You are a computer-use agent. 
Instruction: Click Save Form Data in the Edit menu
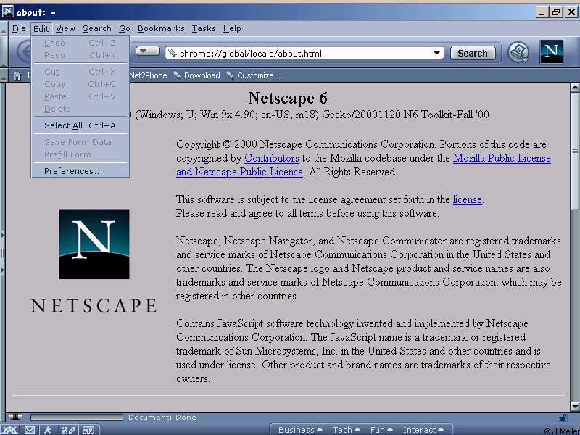coord(80,142)
